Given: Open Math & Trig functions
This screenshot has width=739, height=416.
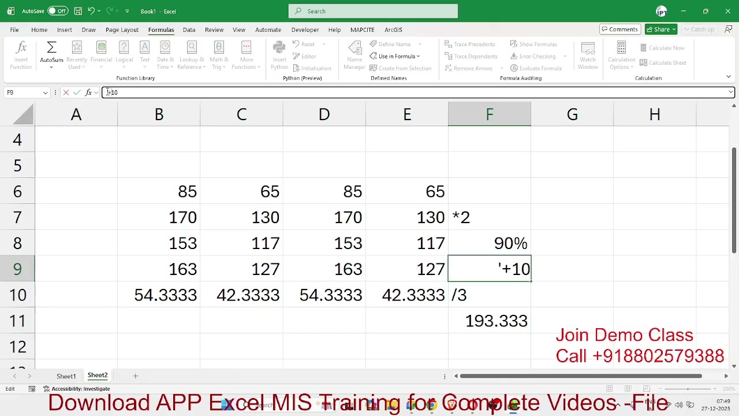Looking at the screenshot, I should (x=219, y=55).
